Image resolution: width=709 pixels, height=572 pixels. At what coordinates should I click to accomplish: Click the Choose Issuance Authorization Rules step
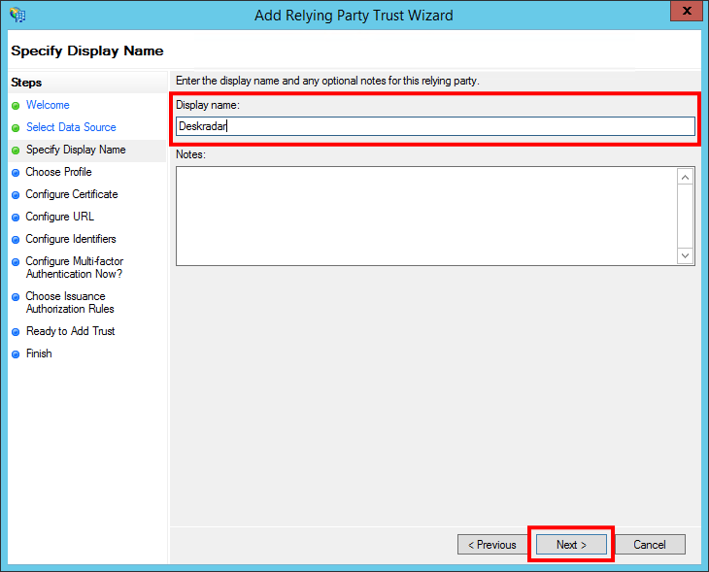[x=70, y=302]
